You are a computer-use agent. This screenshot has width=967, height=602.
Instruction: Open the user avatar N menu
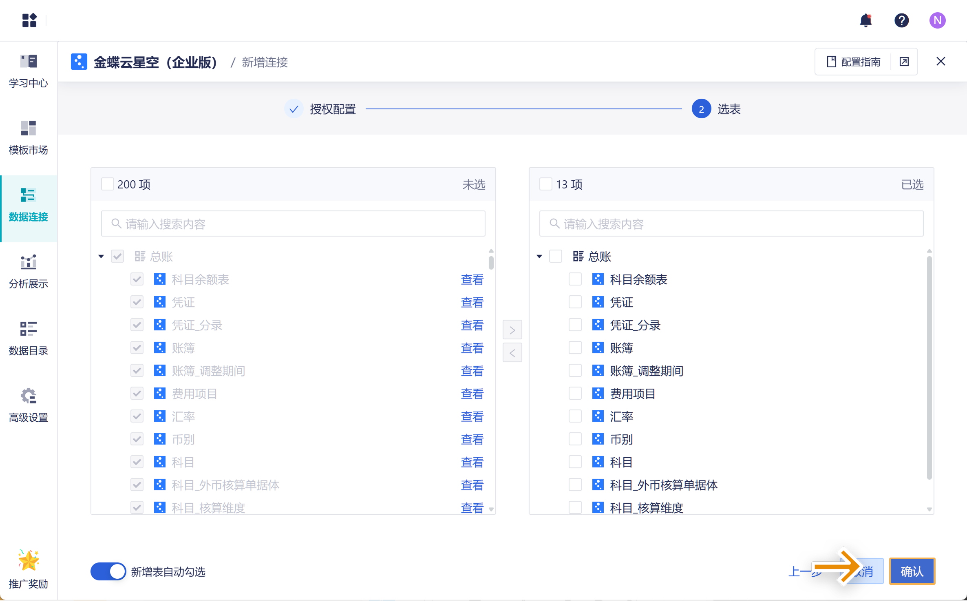pos(937,20)
